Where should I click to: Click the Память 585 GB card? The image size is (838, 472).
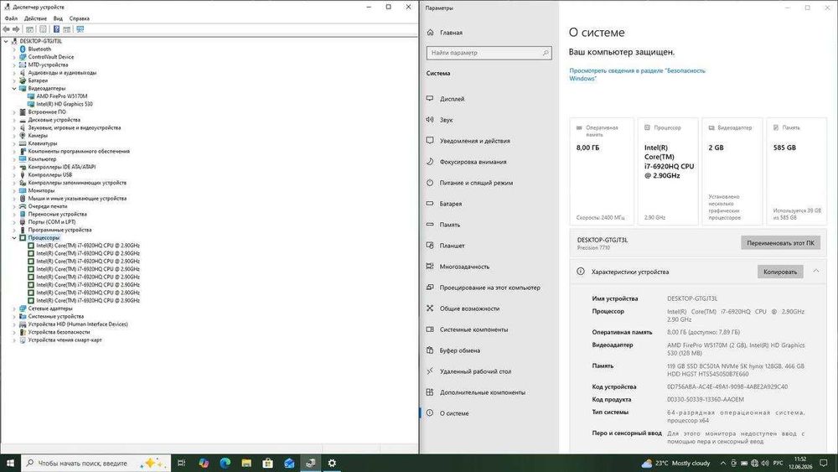click(796, 172)
